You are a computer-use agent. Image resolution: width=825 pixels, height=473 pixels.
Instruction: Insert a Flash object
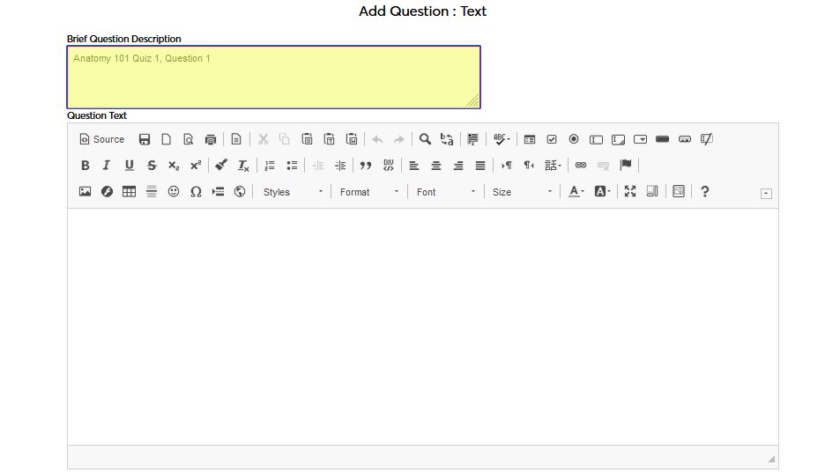pyautogui.click(x=107, y=192)
